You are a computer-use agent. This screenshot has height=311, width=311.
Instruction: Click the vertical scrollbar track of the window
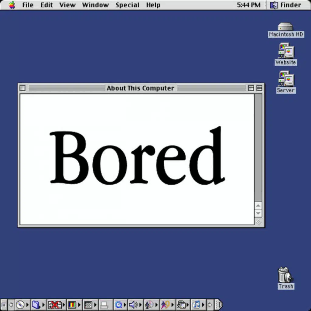[x=258, y=148]
